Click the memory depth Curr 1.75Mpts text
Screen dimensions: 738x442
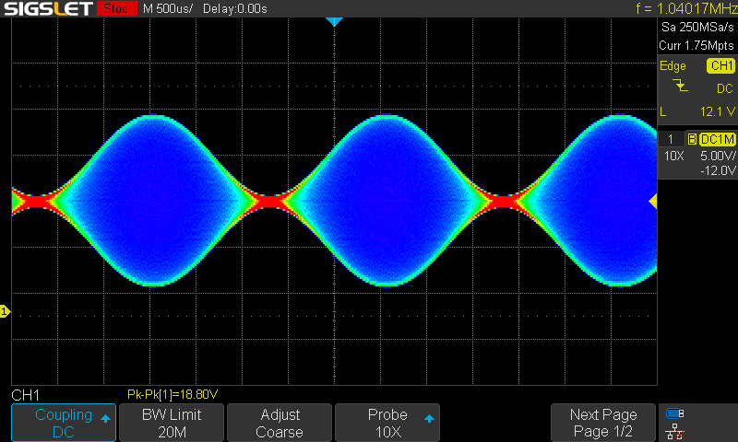tap(696, 45)
